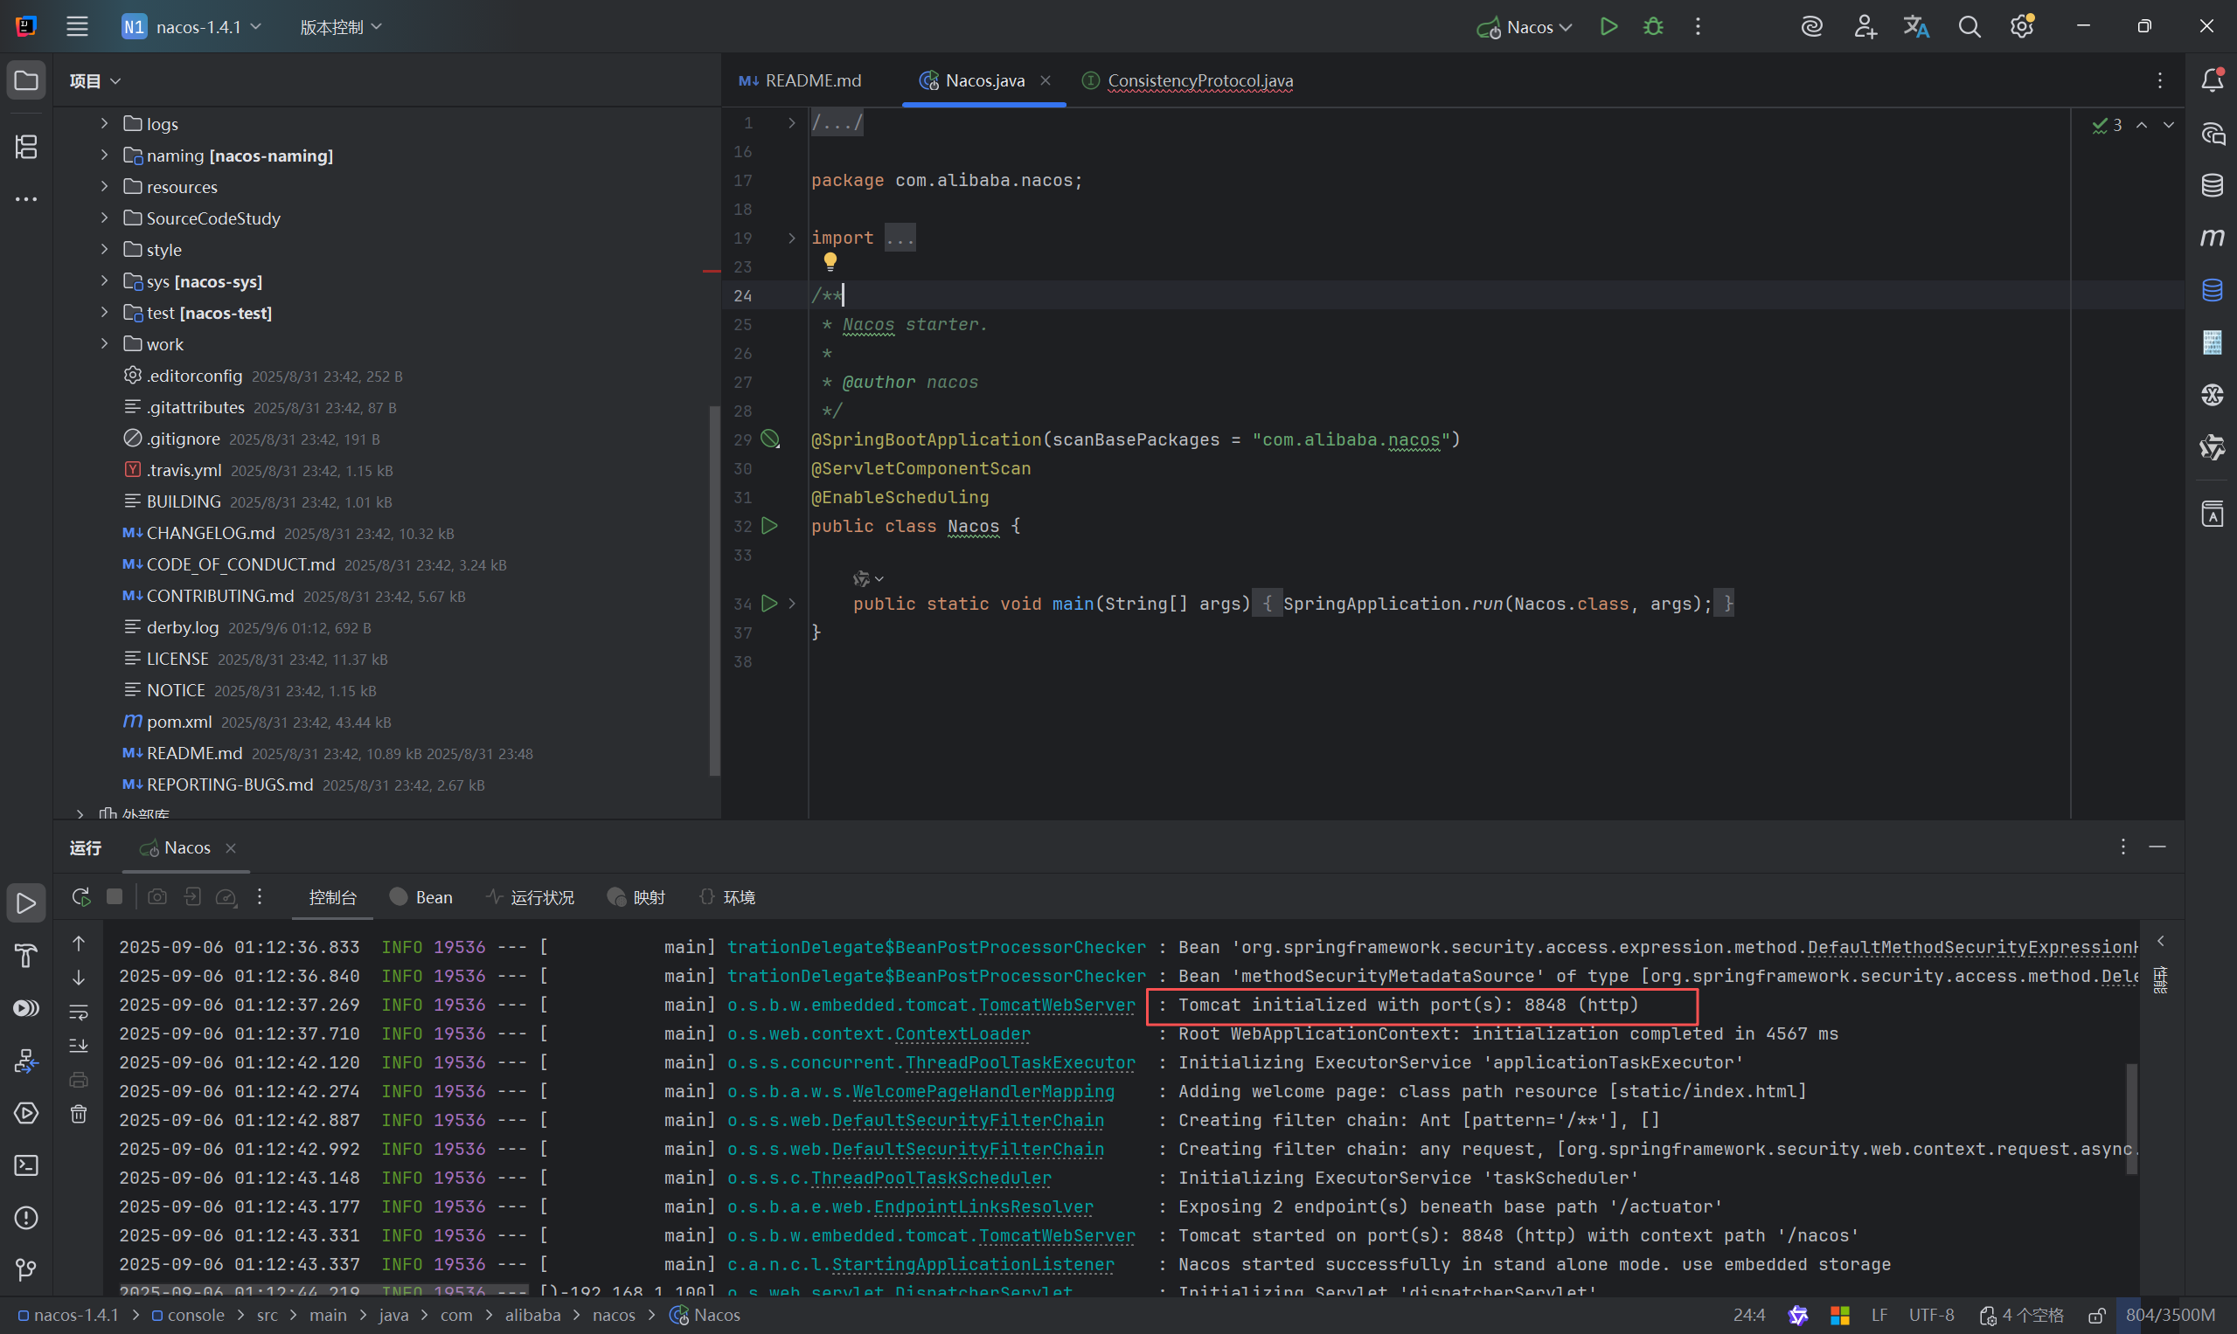Clear console with the trash icon
The image size is (2237, 1334).
tap(80, 1115)
